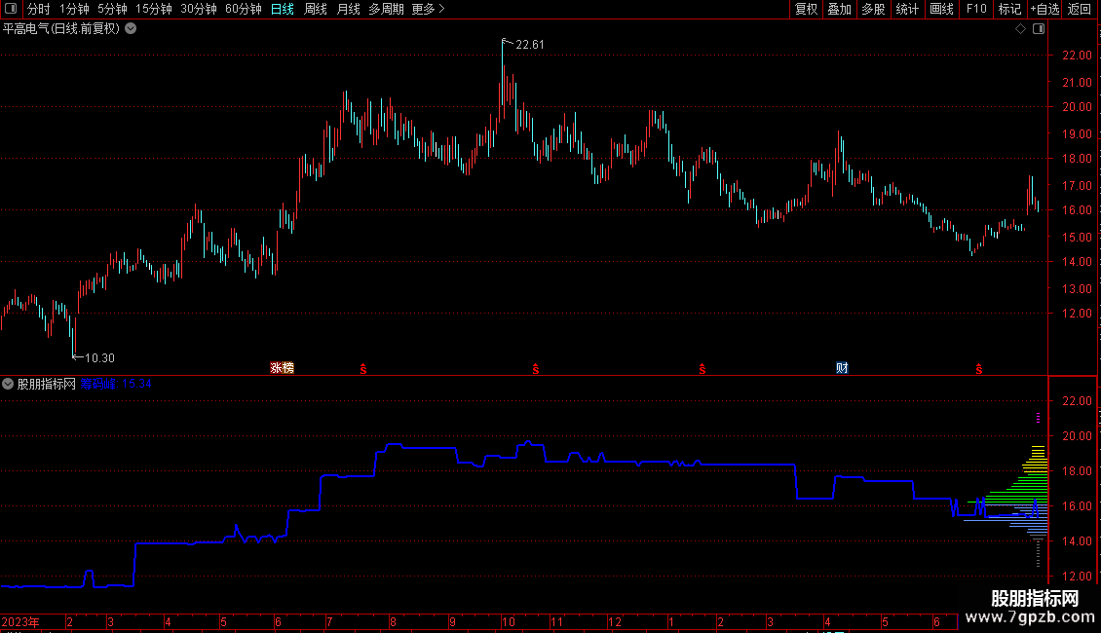Click the 返回 back button
Viewport: 1101px width, 633px height.
pos(1080,9)
